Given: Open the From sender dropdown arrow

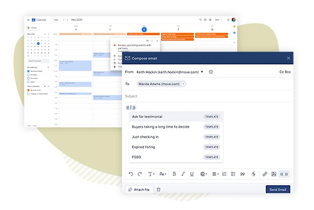Looking at the screenshot, I should pos(202,72).
